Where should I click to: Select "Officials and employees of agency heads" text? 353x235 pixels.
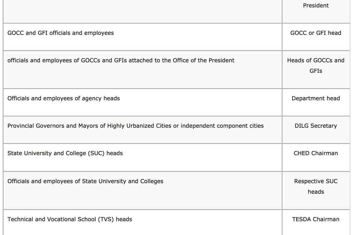[64, 98]
